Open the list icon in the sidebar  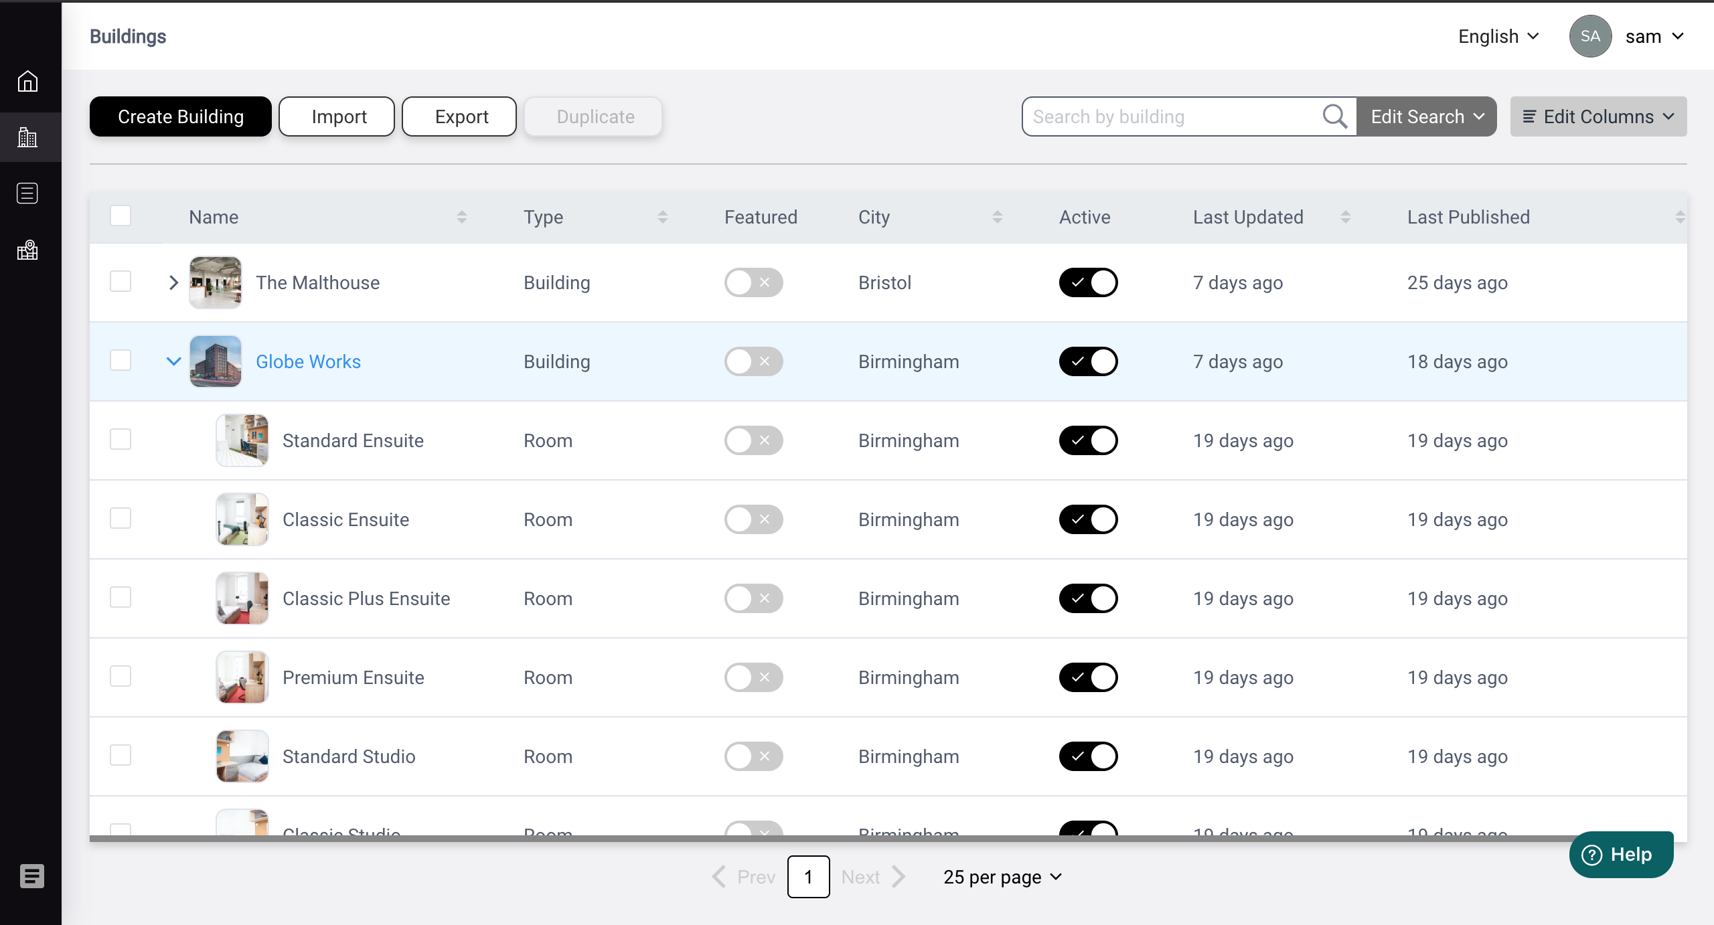pos(27,193)
